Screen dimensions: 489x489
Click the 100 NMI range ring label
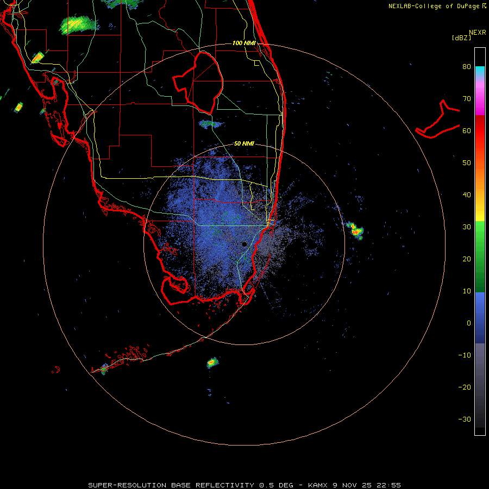[x=244, y=43]
